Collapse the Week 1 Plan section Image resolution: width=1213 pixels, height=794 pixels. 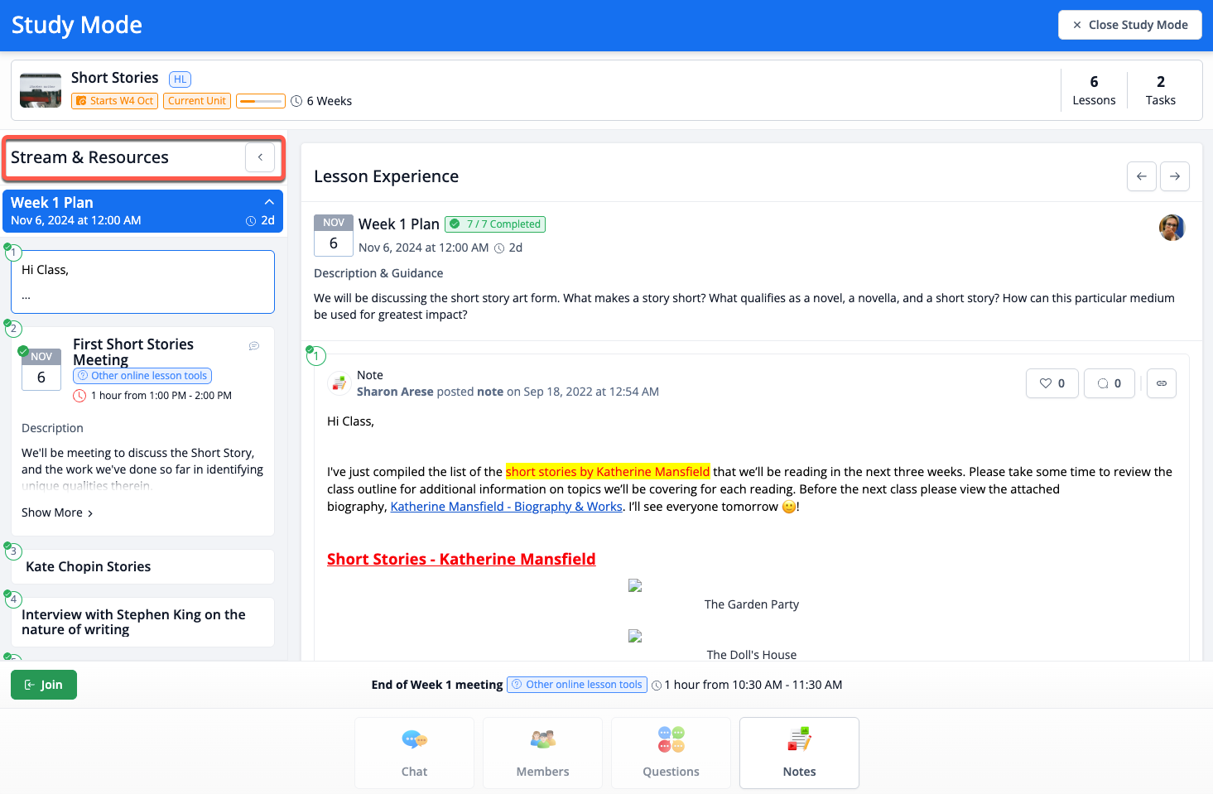[269, 202]
